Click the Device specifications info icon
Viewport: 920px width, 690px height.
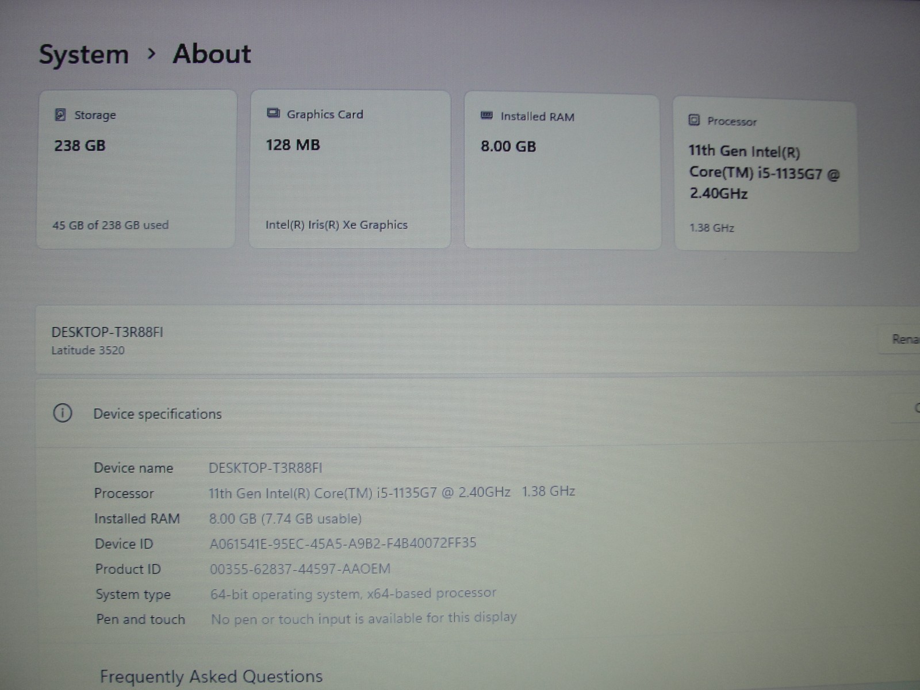pyautogui.click(x=62, y=413)
